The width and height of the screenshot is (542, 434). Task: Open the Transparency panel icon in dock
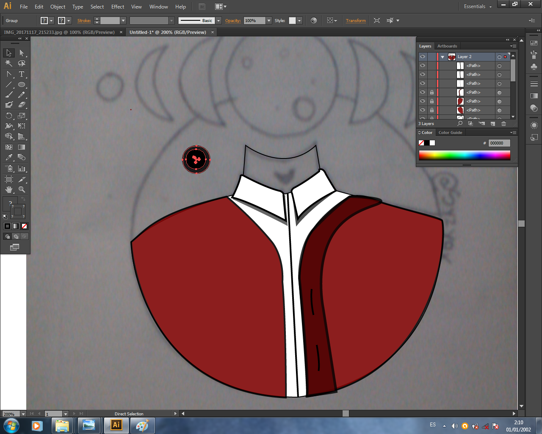click(x=534, y=108)
